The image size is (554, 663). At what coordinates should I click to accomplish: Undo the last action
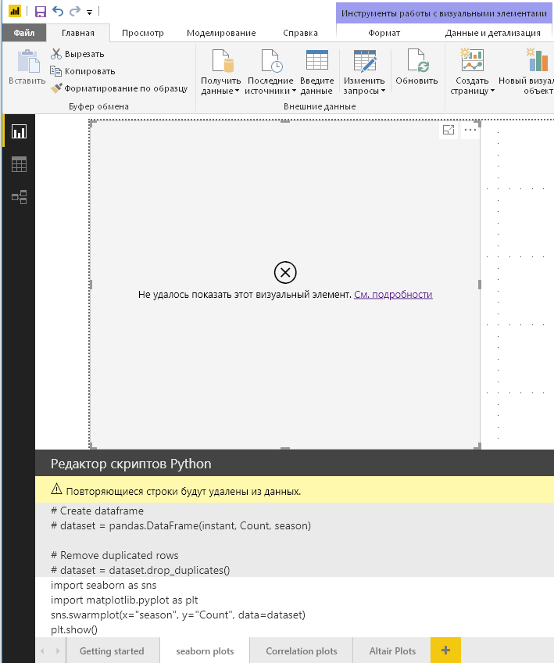(x=58, y=12)
